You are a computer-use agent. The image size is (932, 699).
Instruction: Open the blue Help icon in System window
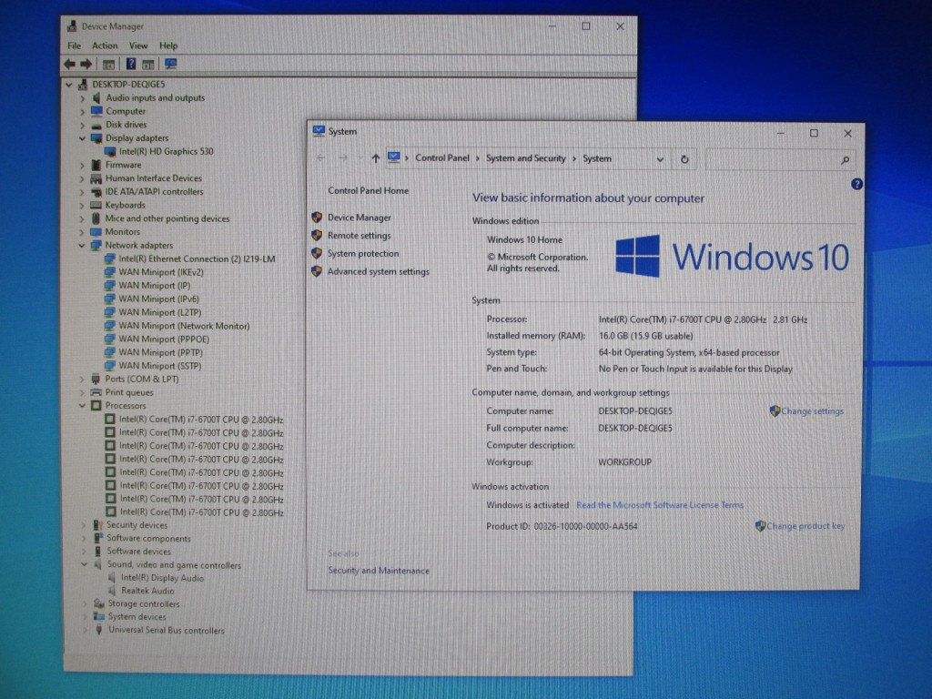(856, 184)
